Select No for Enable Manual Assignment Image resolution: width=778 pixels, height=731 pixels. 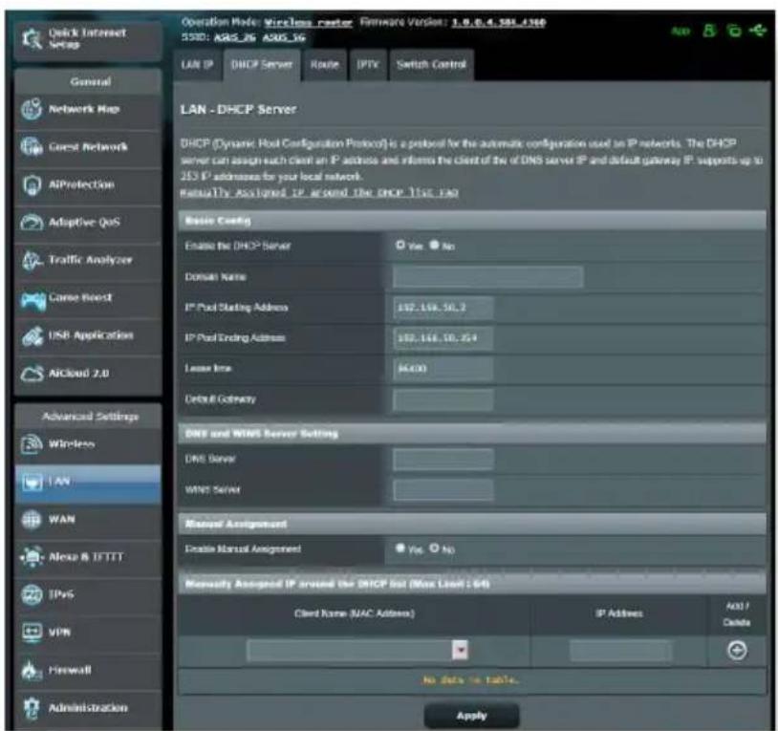click(434, 548)
